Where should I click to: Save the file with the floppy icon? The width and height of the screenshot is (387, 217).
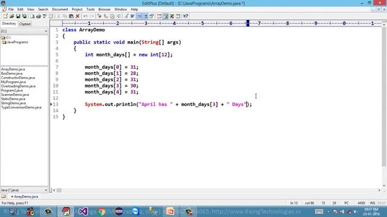point(18,16)
